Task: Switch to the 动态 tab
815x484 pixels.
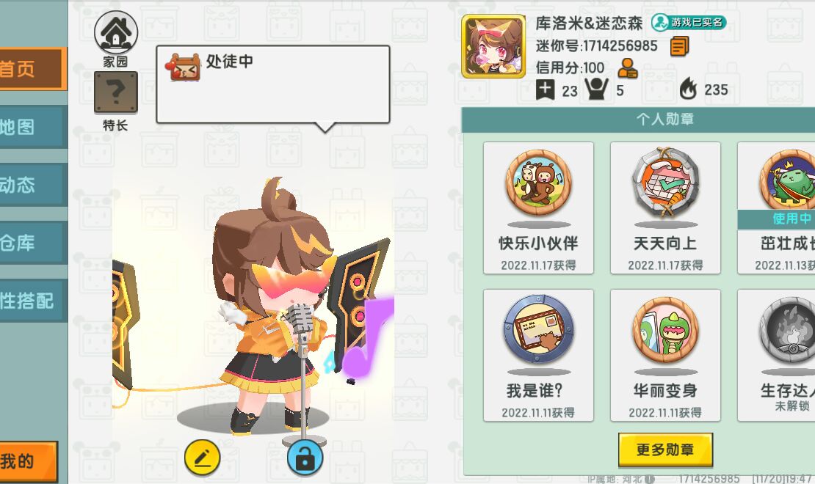Action: [33, 185]
